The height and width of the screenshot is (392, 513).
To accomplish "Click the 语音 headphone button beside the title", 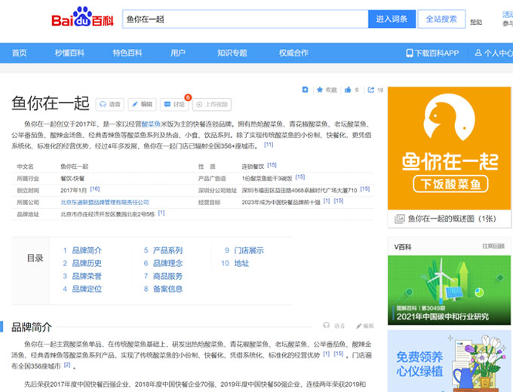I will 109,105.
